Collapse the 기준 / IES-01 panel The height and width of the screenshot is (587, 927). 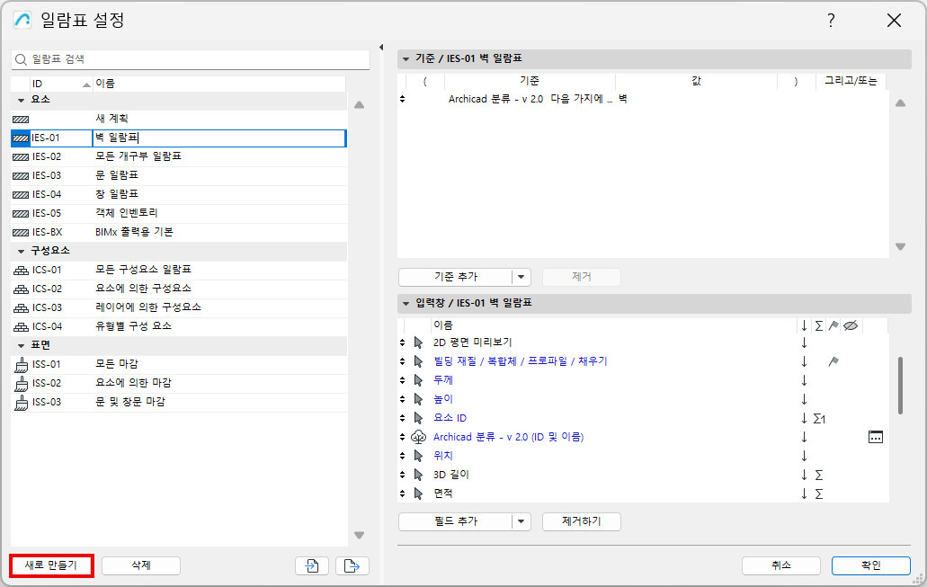click(406, 59)
